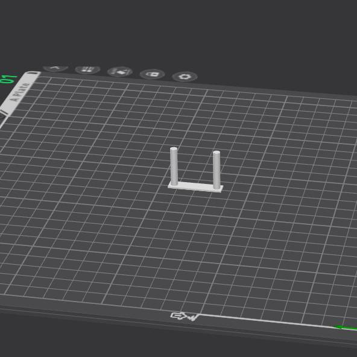Image resolution: width=357 pixels, height=357 pixels.
Task: Click the edit pencil icon below the plate label
Action: [x=3, y=114]
